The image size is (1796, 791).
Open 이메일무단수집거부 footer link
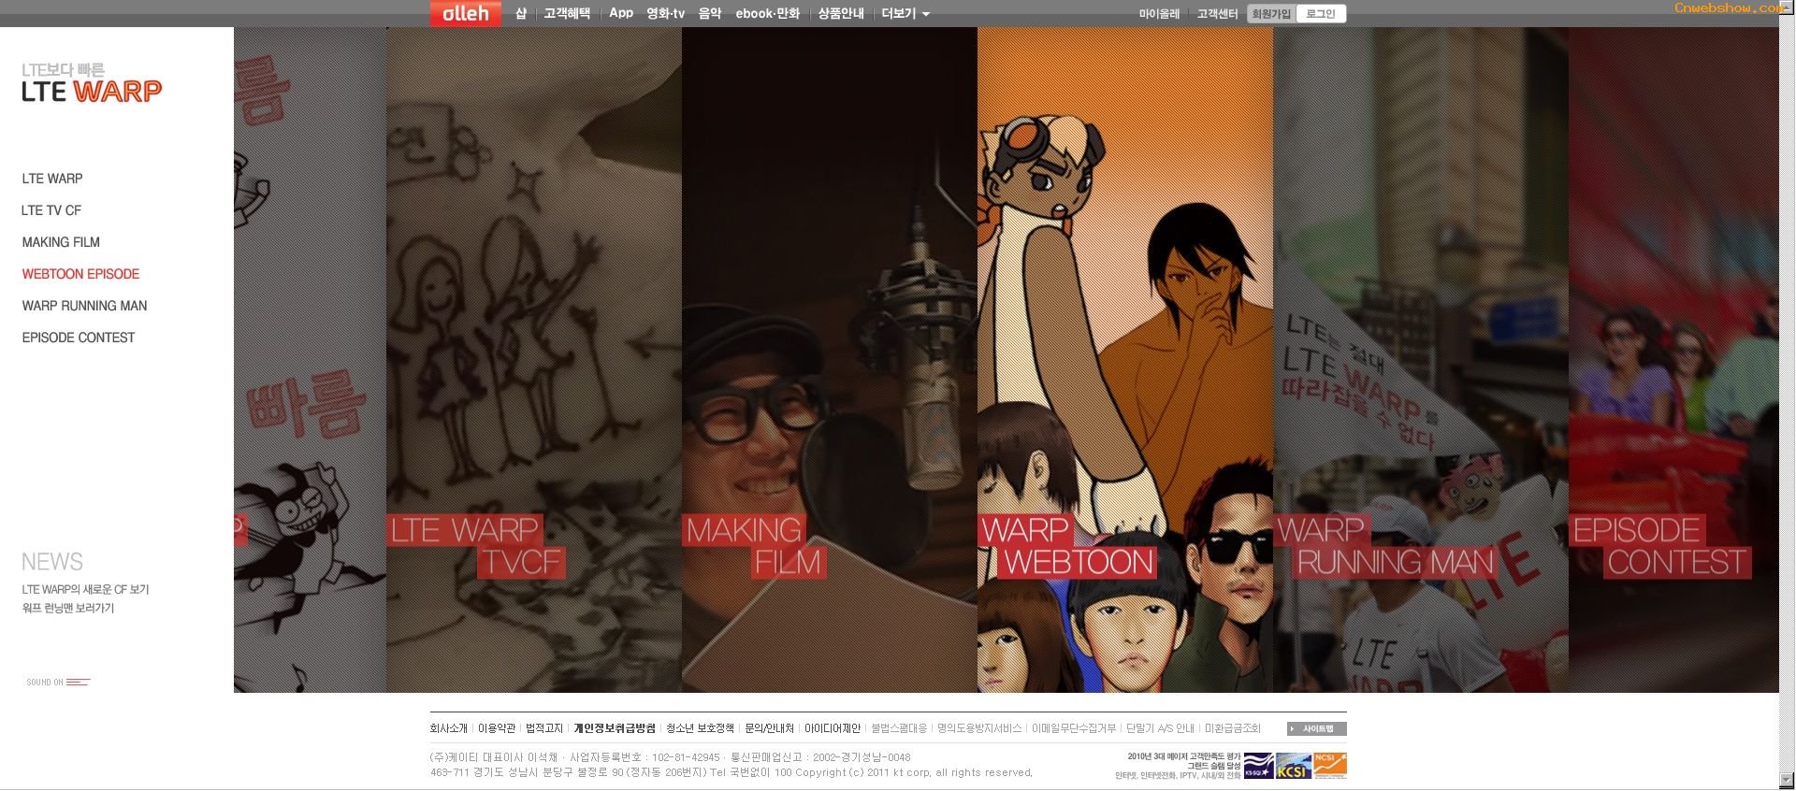point(1074,728)
